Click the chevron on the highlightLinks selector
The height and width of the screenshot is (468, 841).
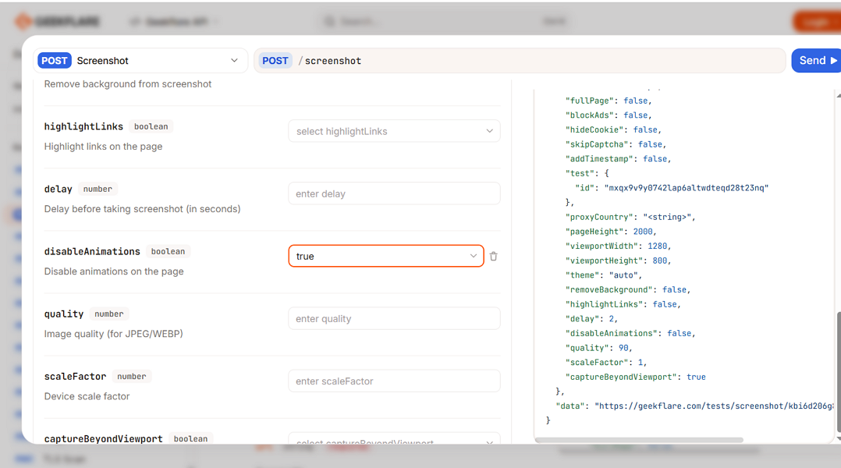pyautogui.click(x=489, y=130)
